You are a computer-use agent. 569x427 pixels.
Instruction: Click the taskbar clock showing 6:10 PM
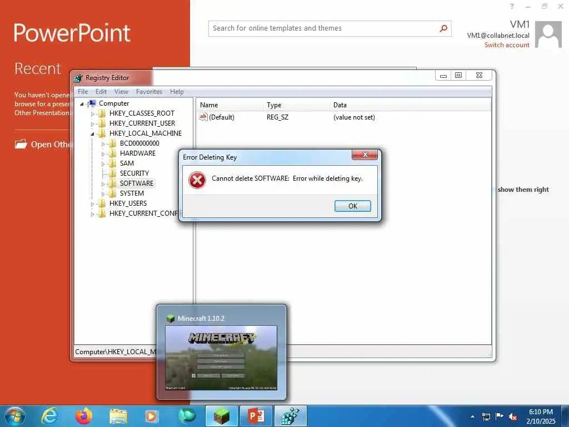[x=541, y=416]
